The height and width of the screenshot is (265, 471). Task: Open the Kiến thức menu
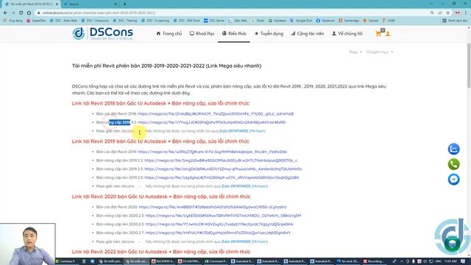[234, 34]
